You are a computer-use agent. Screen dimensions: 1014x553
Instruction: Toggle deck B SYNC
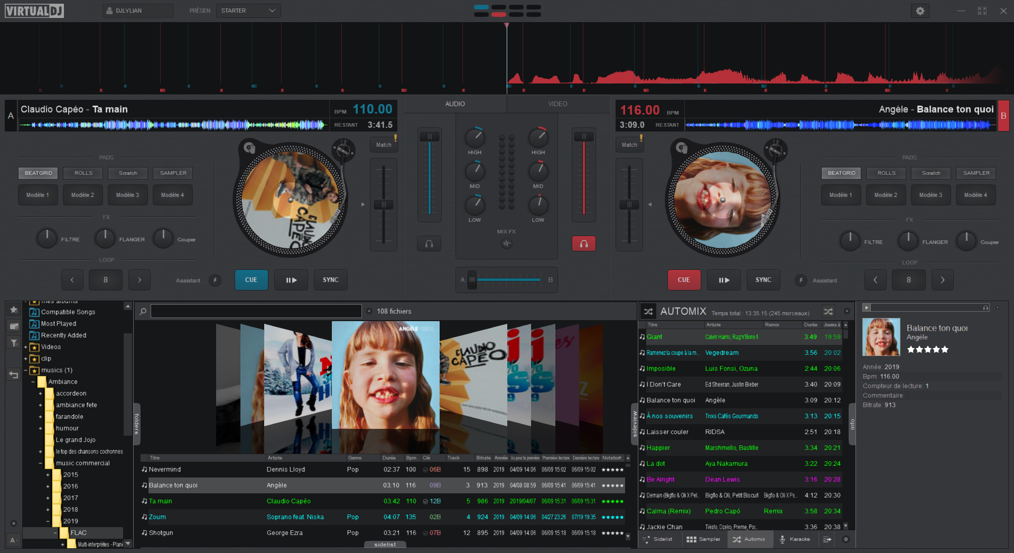tap(764, 280)
